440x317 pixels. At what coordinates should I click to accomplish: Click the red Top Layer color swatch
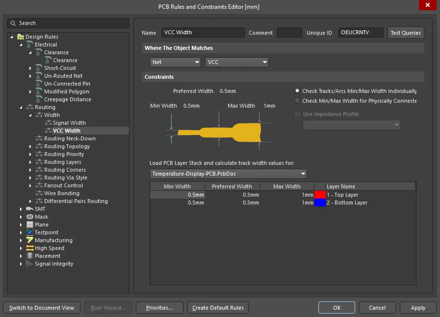(x=320, y=195)
